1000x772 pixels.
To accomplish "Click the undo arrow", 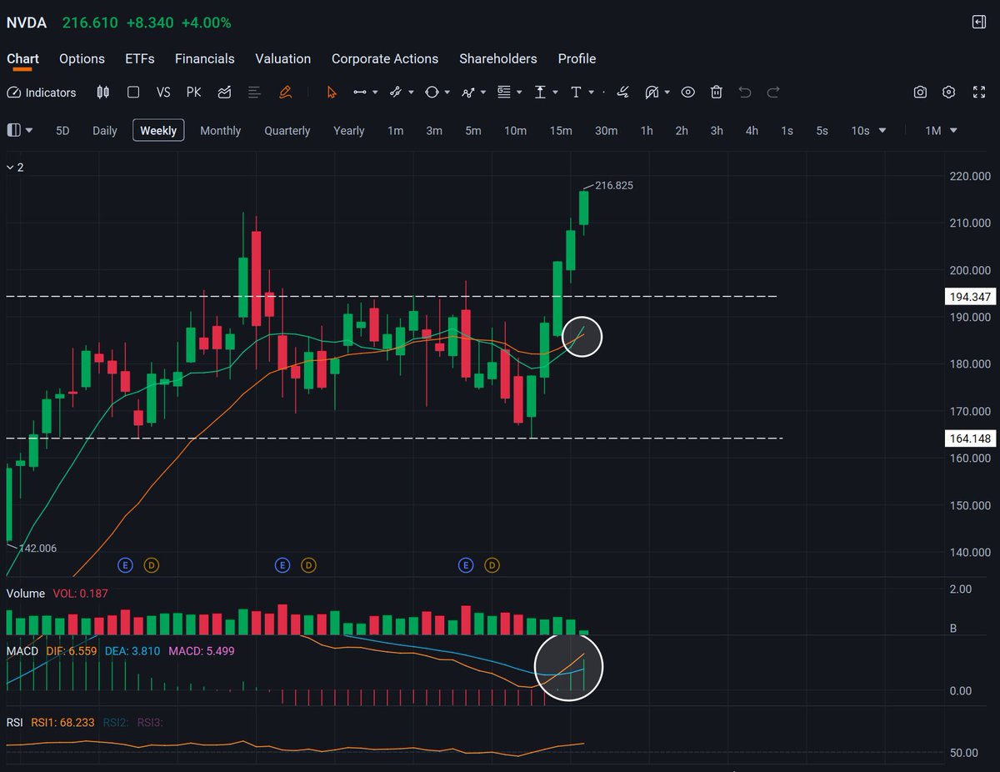I will [x=745, y=93].
